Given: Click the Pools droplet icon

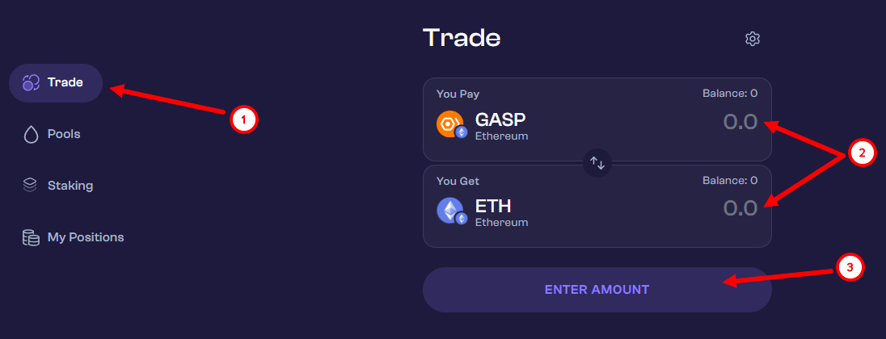Looking at the screenshot, I should click(31, 134).
